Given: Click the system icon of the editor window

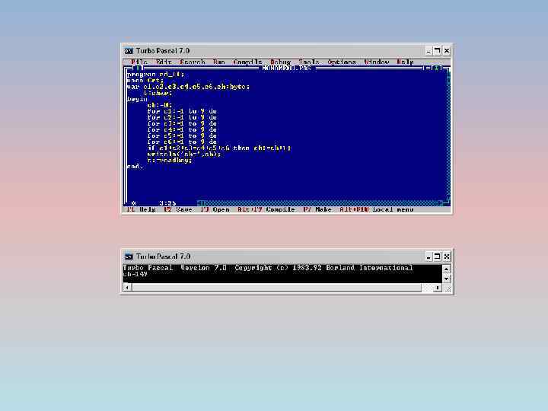Looking at the screenshot, I should (x=129, y=51).
